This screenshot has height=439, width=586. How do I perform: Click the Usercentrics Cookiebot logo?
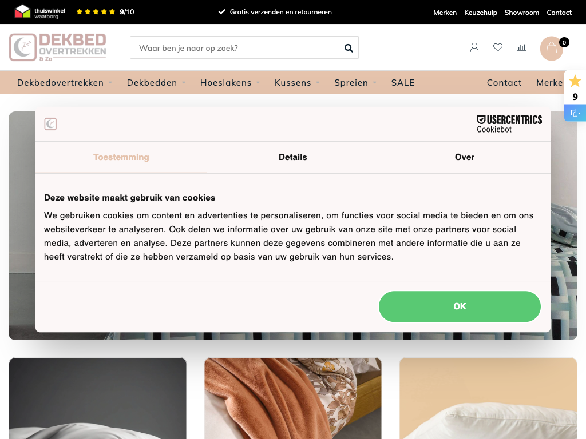point(509,124)
